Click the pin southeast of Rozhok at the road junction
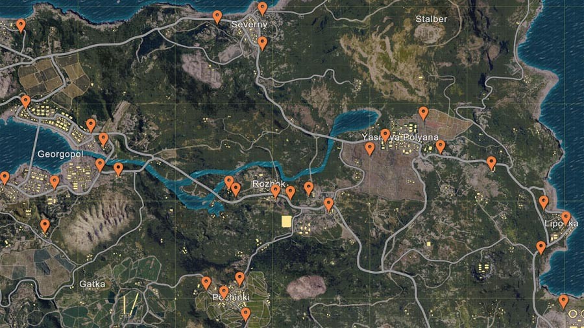Screen dimensions: 584x328 coord(328,204)
